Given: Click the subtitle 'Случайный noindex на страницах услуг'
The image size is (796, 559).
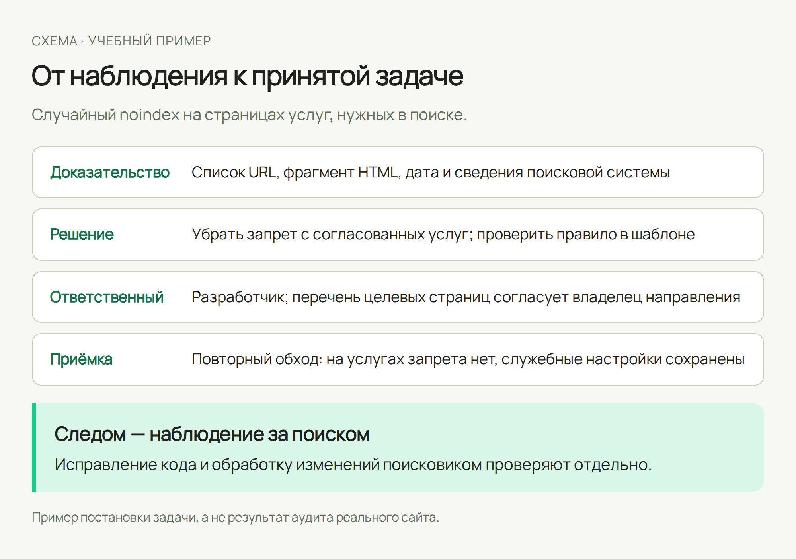Looking at the screenshot, I should 181,115.
